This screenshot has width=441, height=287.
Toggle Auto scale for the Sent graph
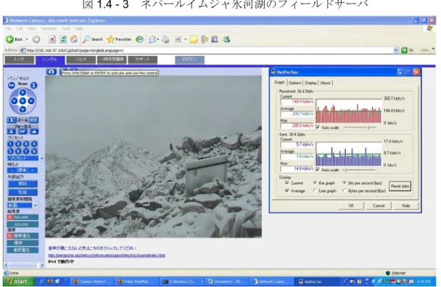(318, 169)
